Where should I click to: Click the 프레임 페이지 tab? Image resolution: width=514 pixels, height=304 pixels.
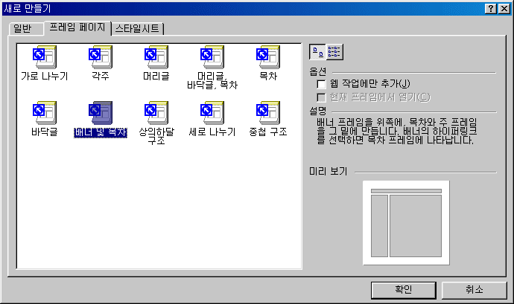click(x=77, y=28)
